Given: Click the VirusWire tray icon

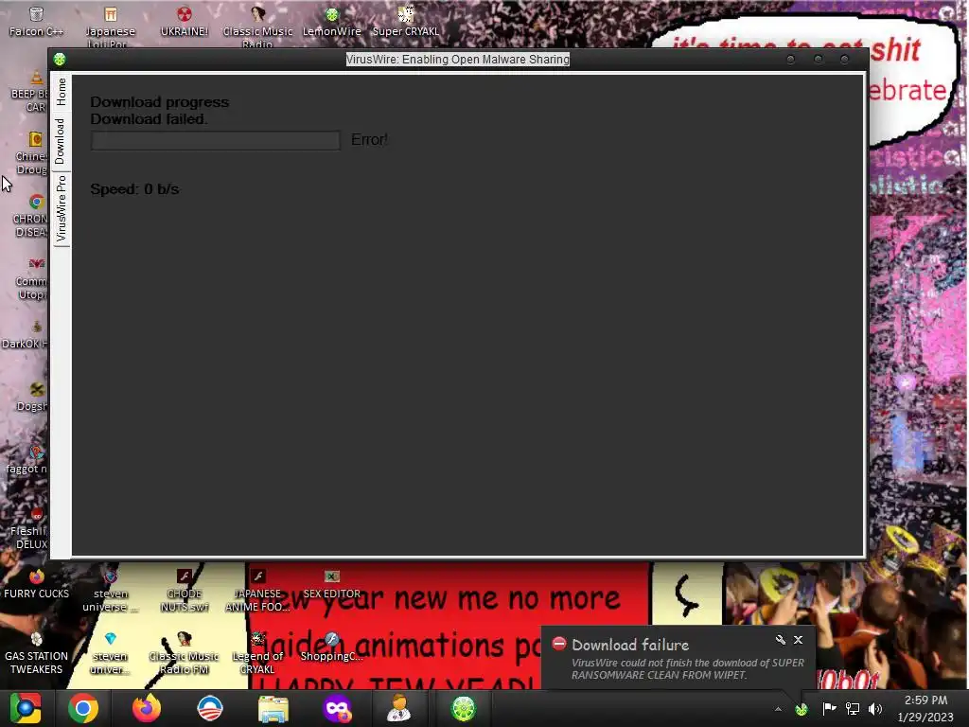Looking at the screenshot, I should 802,709.
